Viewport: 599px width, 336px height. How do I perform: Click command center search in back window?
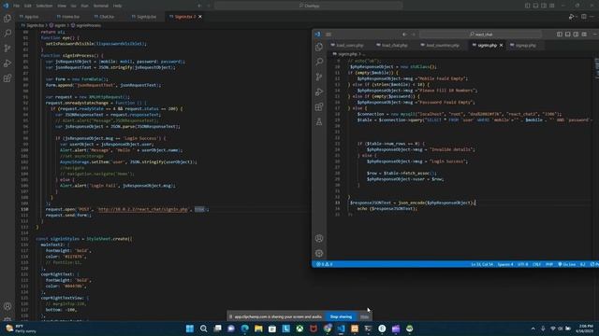click(309, 6)
